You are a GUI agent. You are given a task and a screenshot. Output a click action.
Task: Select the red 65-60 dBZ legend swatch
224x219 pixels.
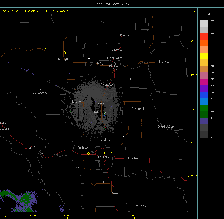[x=204, y=37]
